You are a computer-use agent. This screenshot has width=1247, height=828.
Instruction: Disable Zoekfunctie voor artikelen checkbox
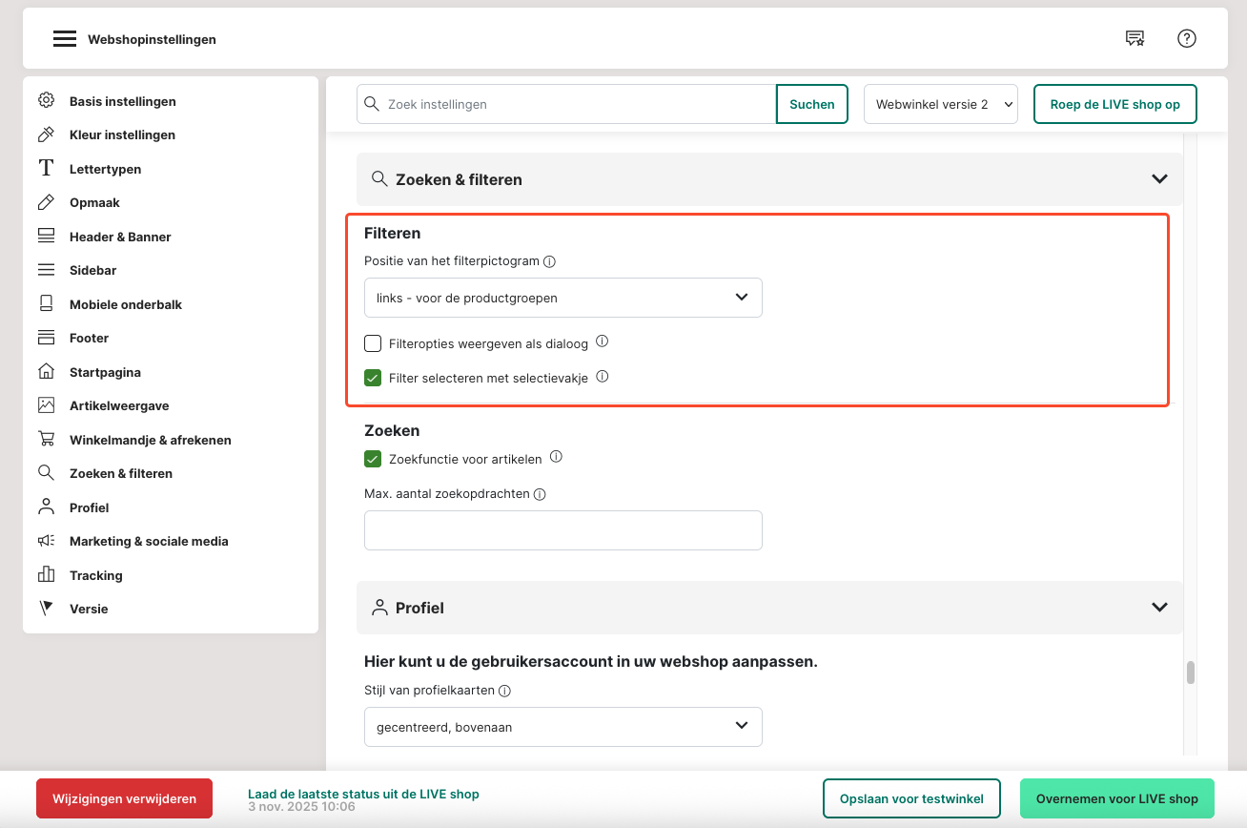(x=373, y=459)
